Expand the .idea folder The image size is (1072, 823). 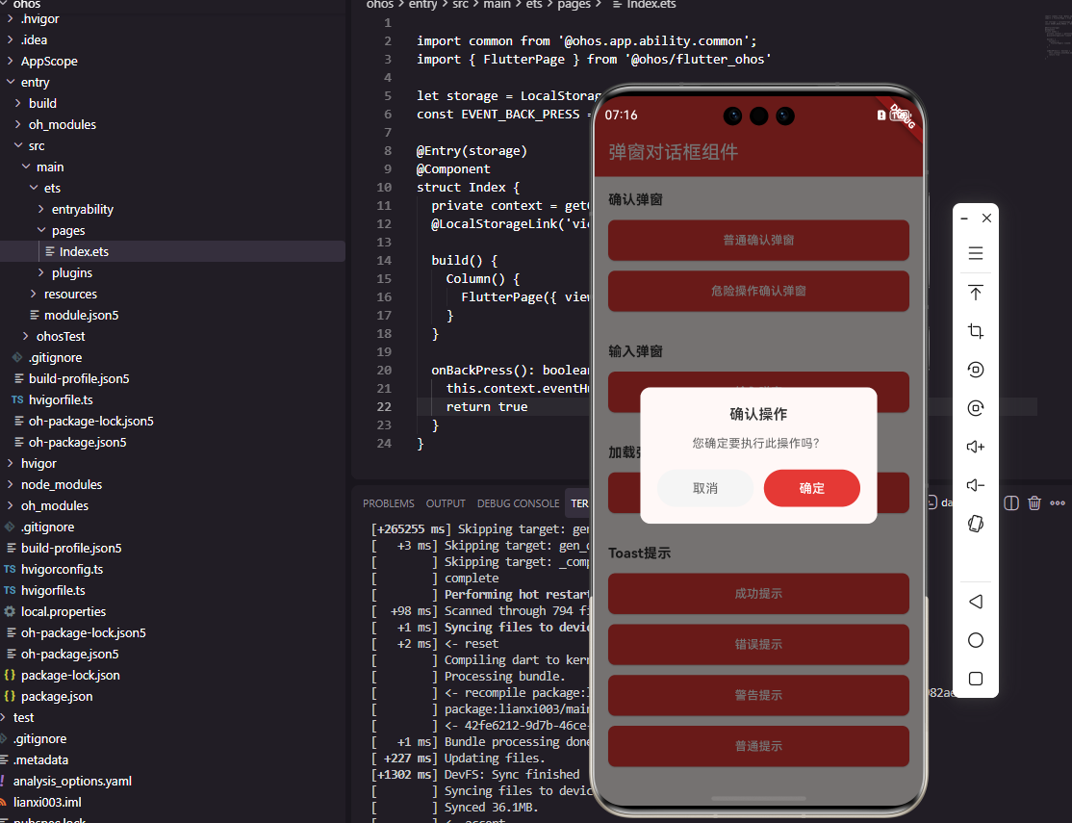pos(34,40)
